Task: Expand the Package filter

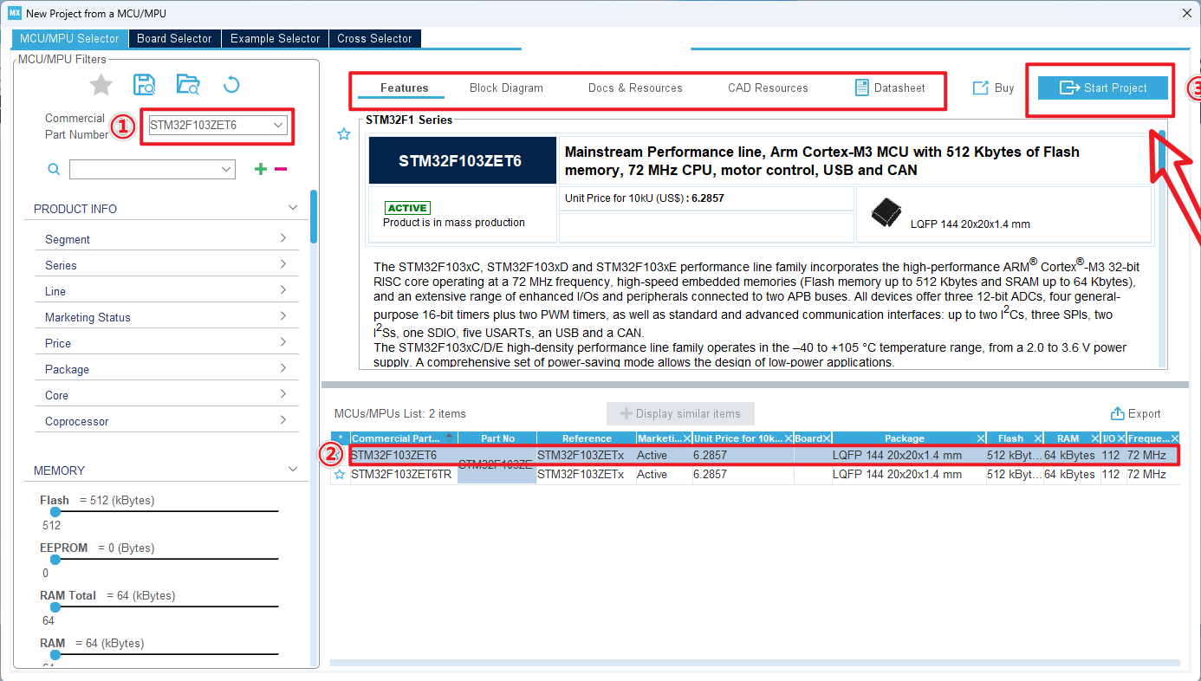Action: click(x=283, y=368)
